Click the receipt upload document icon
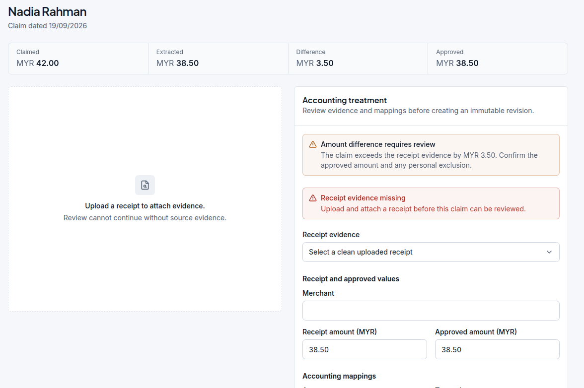 (x=145, y=185)
